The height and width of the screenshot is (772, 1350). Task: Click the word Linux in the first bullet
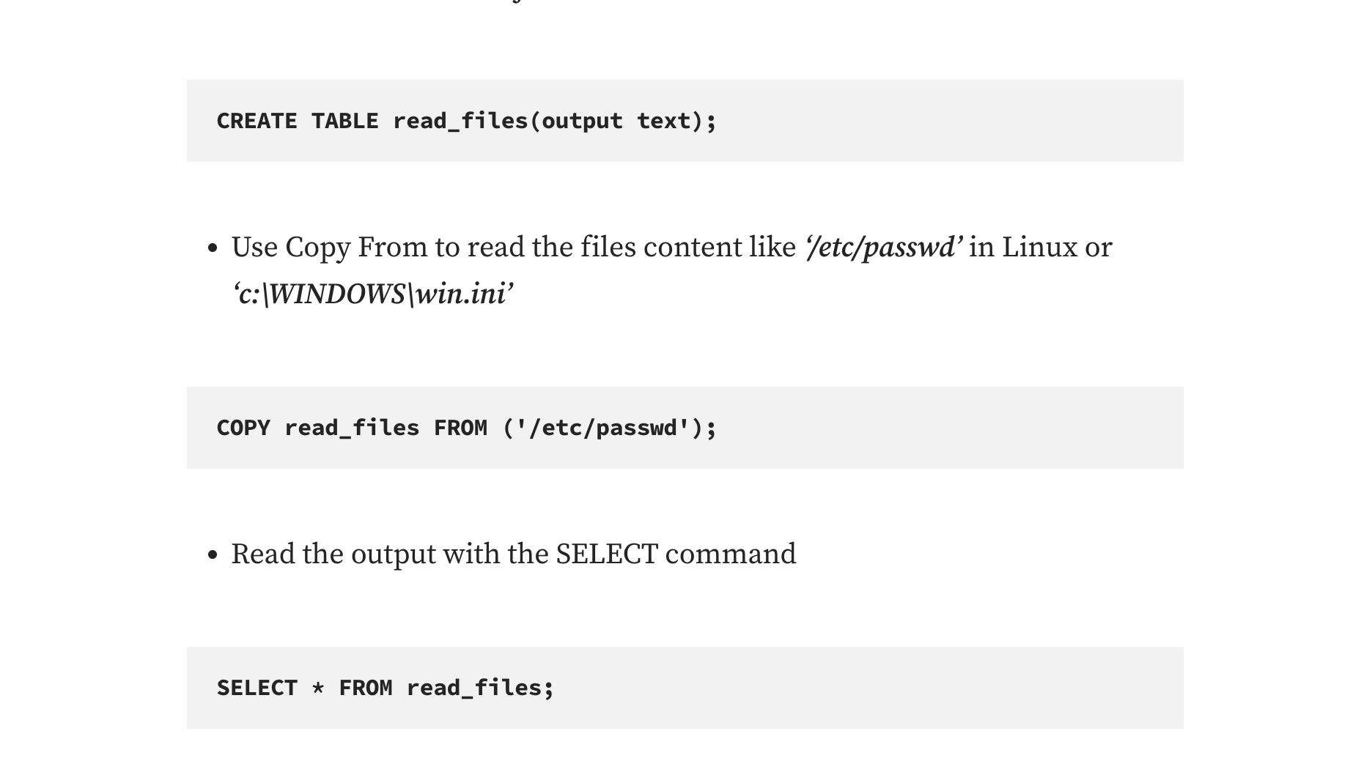(x=1039, y=248)
